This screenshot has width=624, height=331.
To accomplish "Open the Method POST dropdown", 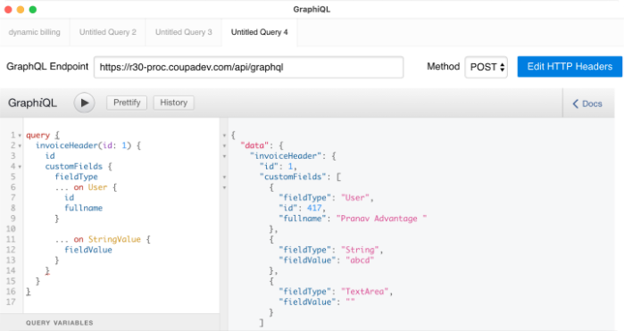I will (x=486, y=67).
